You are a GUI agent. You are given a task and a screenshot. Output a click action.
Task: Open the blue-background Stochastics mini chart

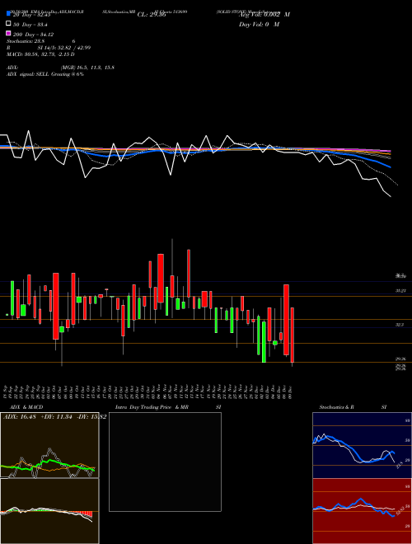click(362, 445)
